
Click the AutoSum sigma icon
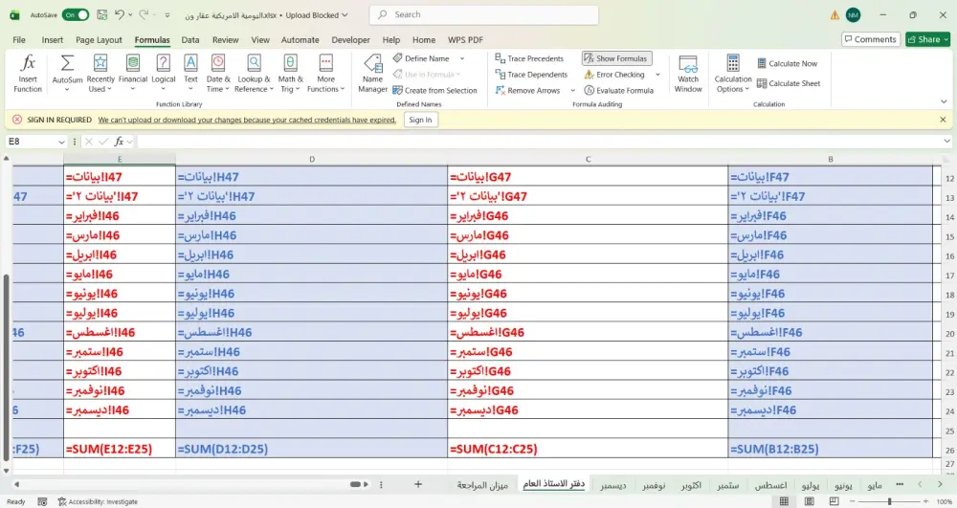tap(67, 63)
